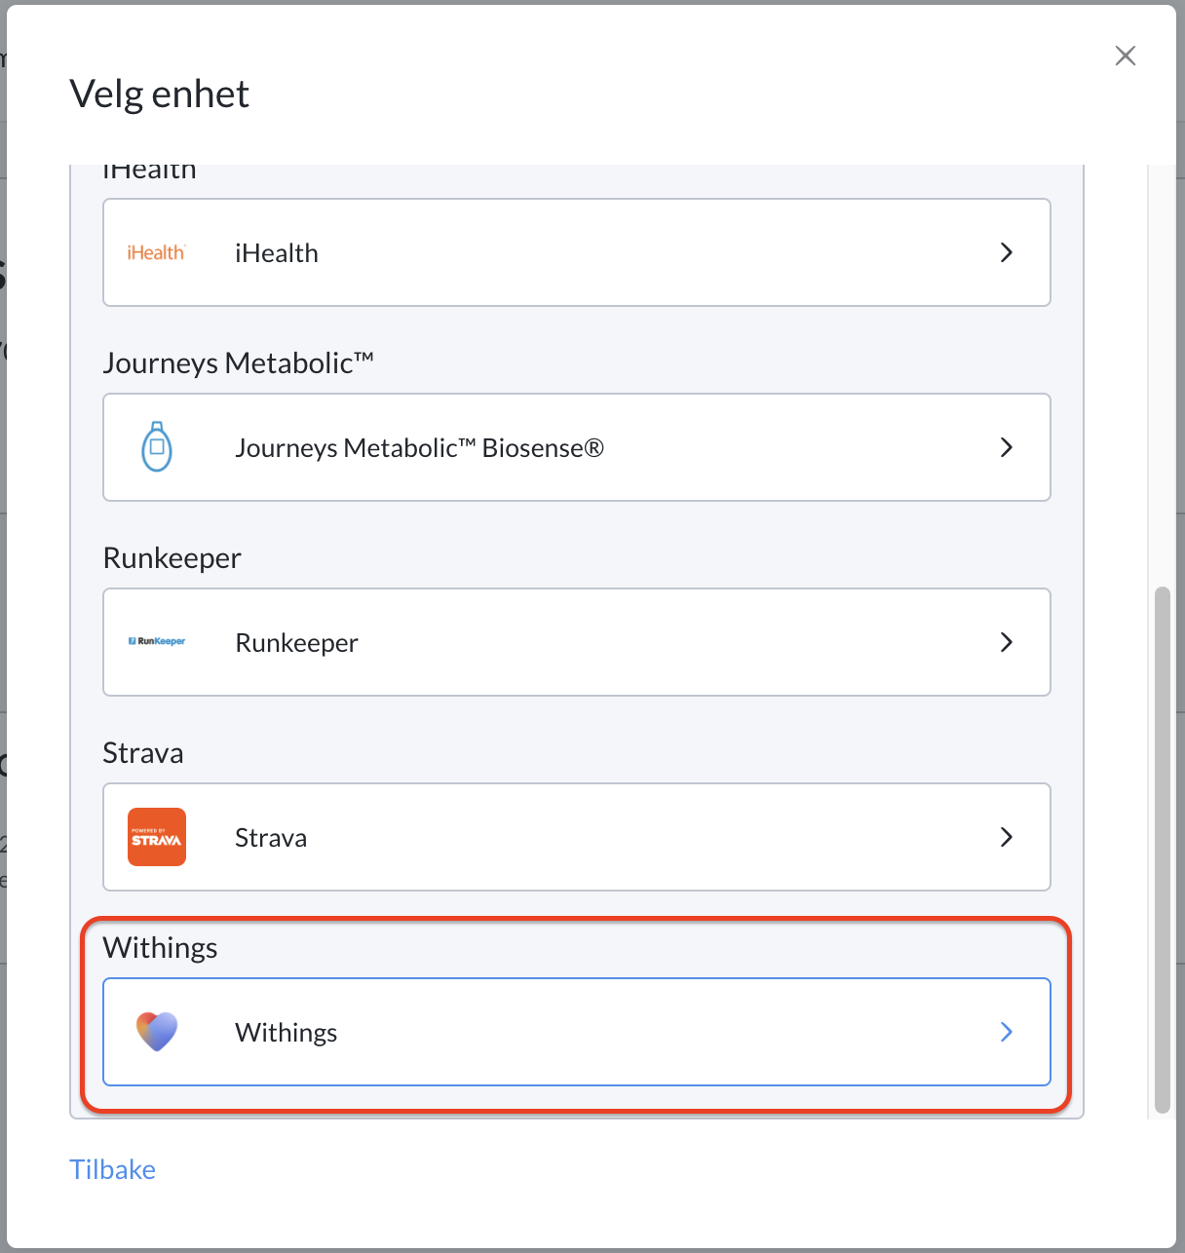Screen dimensions: 1185x1253
Task: Choose the Runkeeper device label
Action: tap(297, 643)
